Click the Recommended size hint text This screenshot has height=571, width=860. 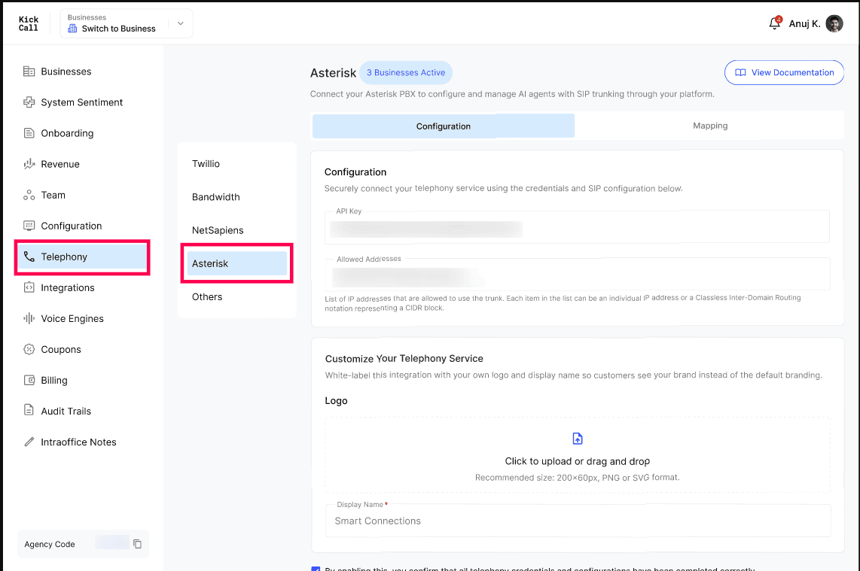pyautogui.click(x=577, y=477)
